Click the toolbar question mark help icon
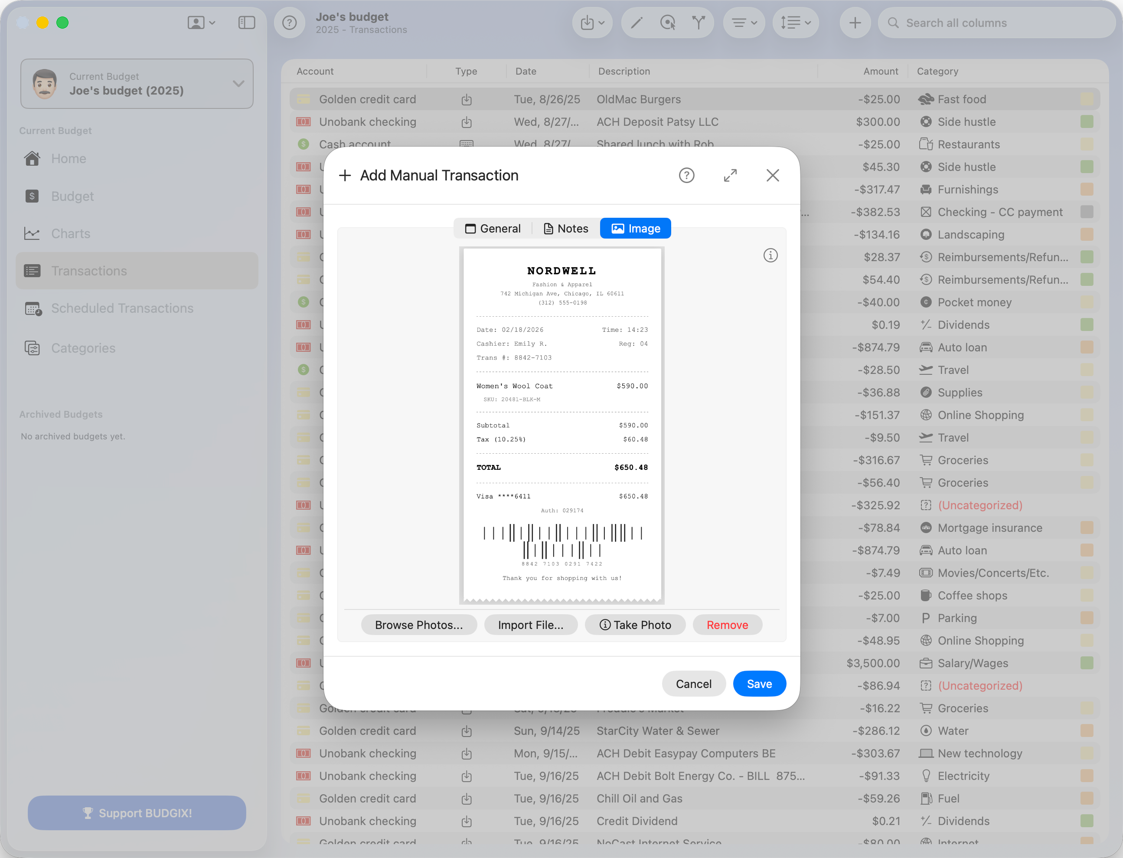The height and width of the screenshot is (858, 1123). pos(290,23)
